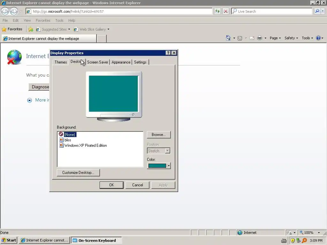The width and height of the screenshot is (327, 245).
Task: Switch to the Desktop tab
Action: (x=77, y=62)
